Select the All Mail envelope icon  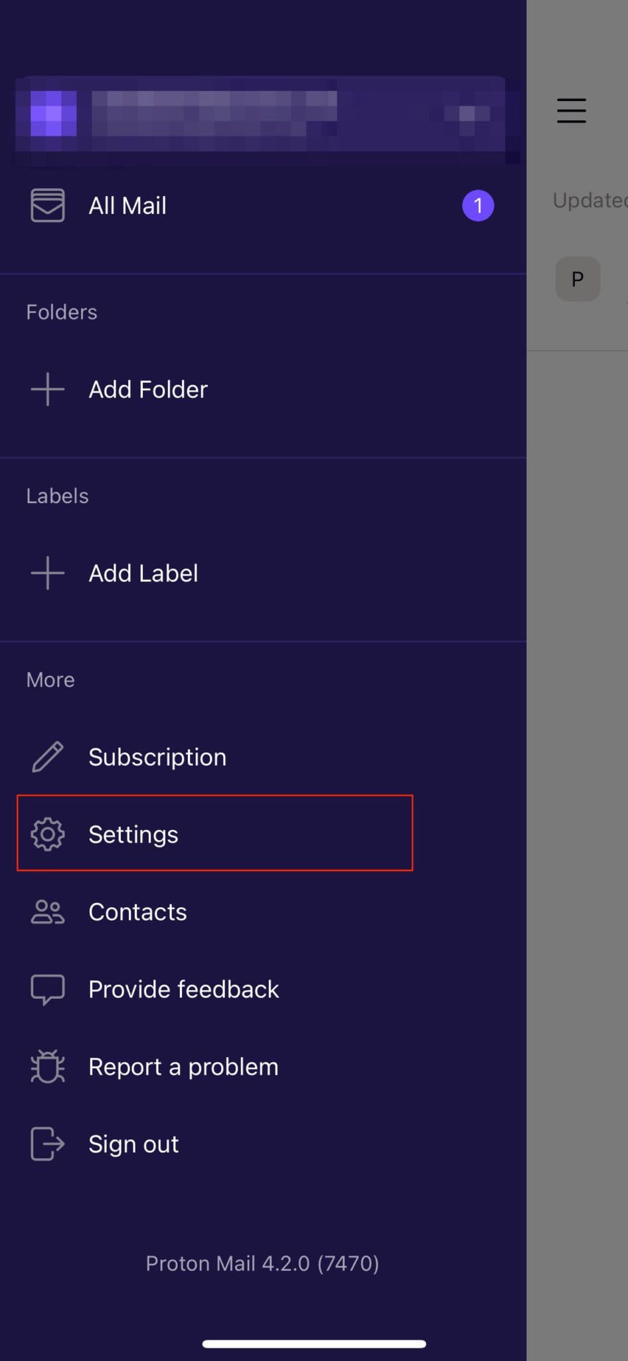point(46,205)
